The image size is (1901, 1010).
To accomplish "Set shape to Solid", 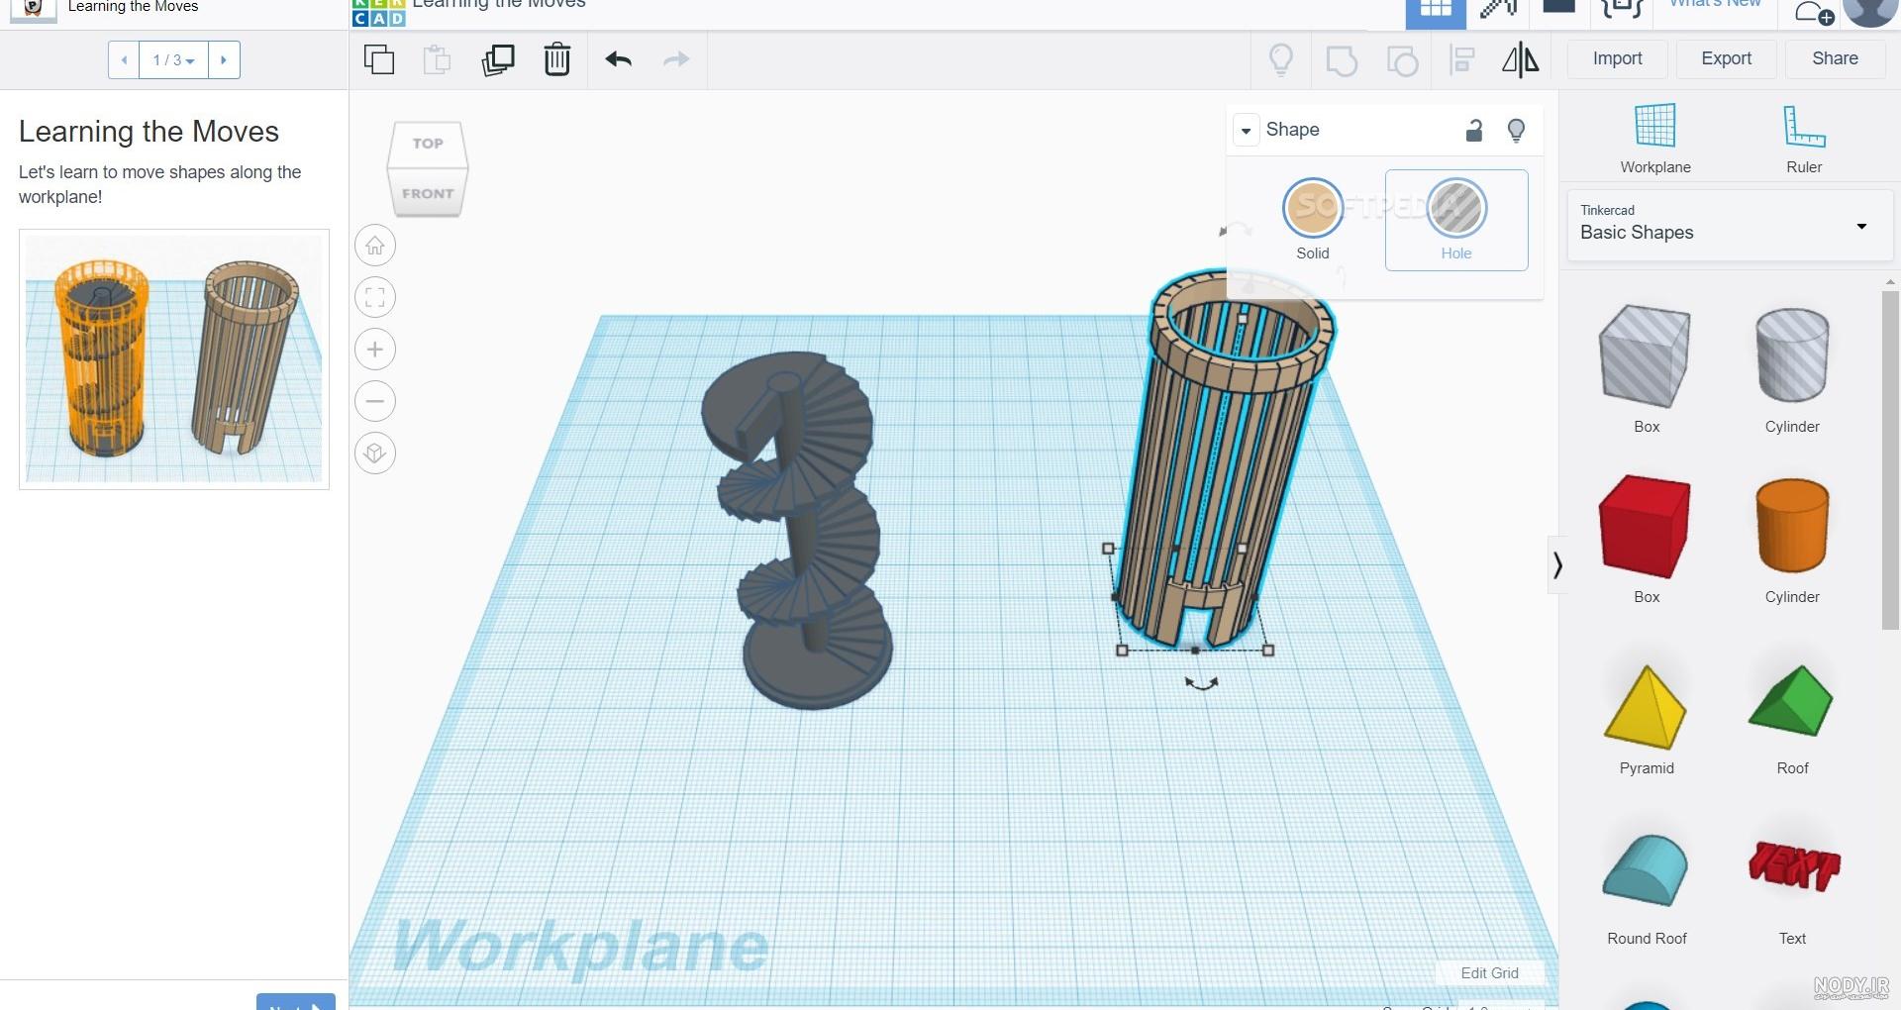I will 1313,220.
